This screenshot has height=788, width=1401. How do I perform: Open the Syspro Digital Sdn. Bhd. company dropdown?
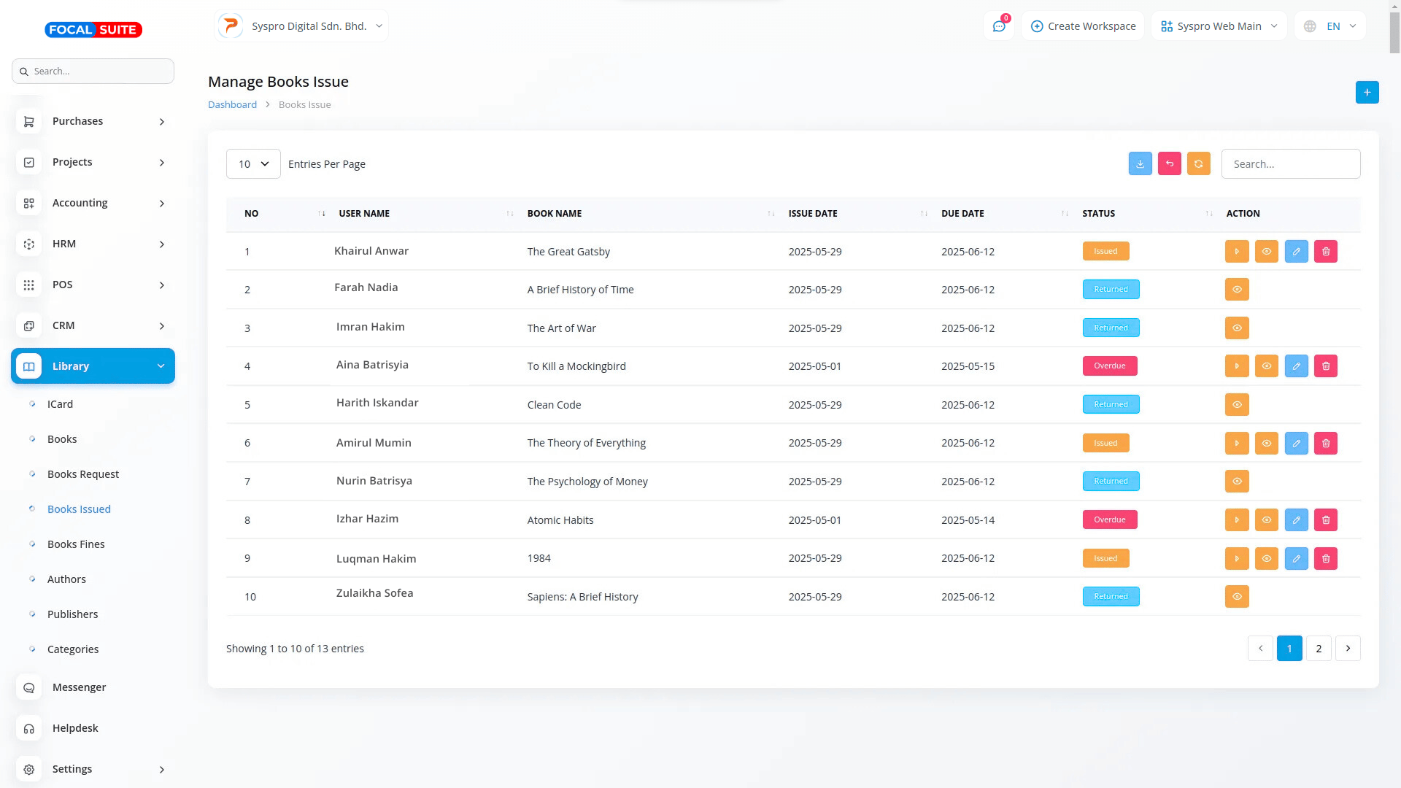point(301,26)
